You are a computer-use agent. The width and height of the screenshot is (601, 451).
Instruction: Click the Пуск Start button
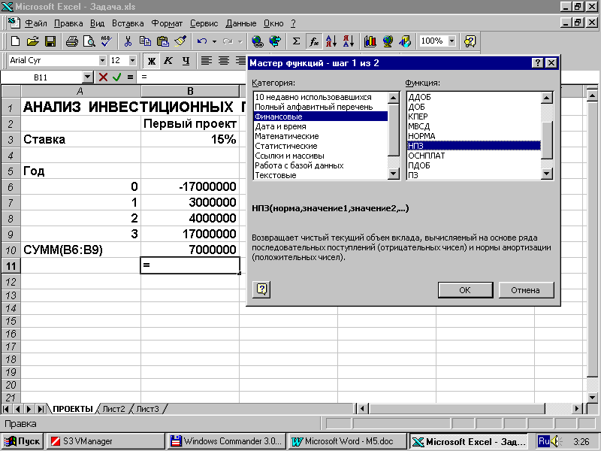23,441
